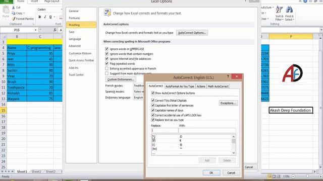
Task: Select Advanced category in Excel Options
Action: 81,46
